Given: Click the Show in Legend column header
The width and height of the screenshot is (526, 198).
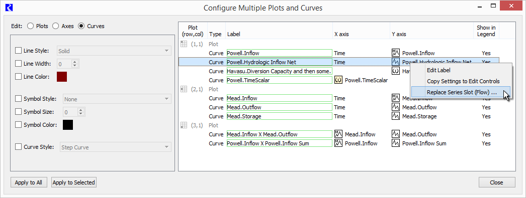Looking at the screenshot, I should tap(486, 31).
